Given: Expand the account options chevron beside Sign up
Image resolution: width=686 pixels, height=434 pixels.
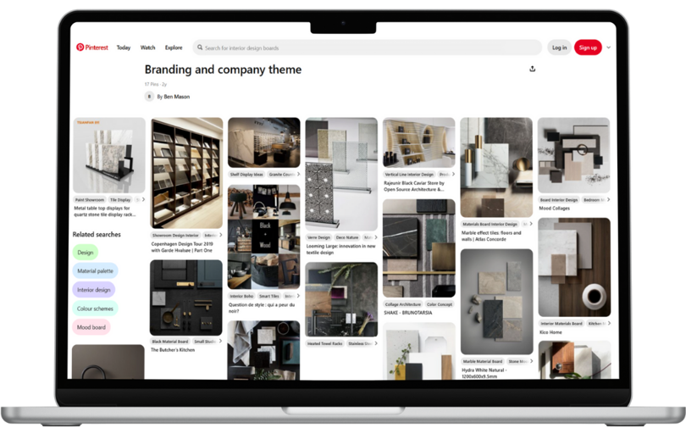Looking at the screenshot, I should pyautogui.click(x=608, y=47).
